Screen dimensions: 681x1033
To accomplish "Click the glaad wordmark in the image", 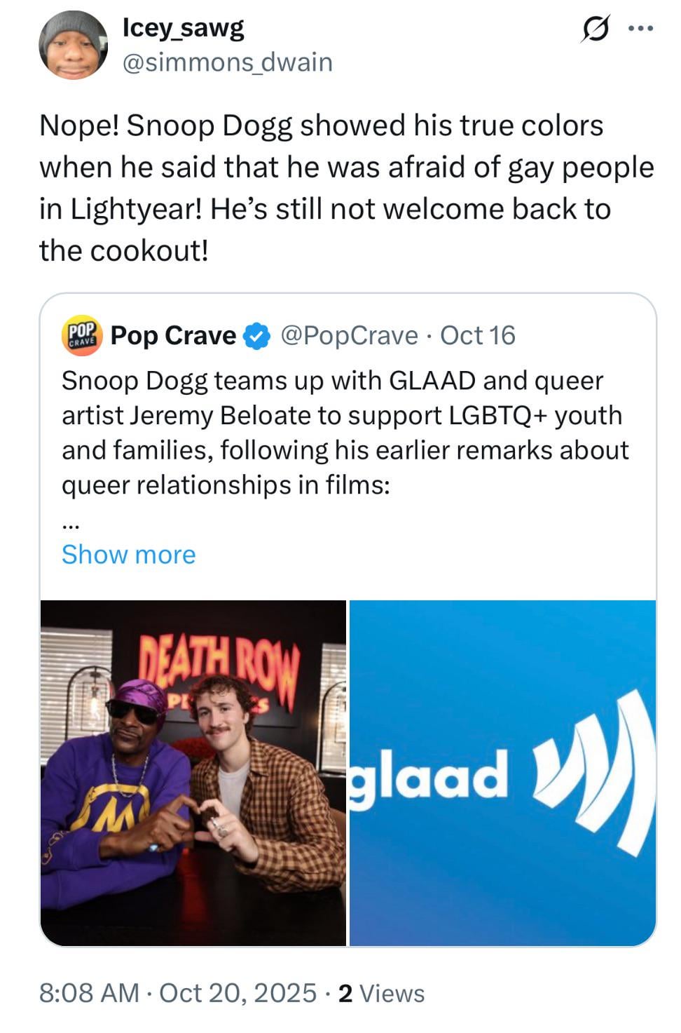I will pyautogui.click(x=428, y=776).
